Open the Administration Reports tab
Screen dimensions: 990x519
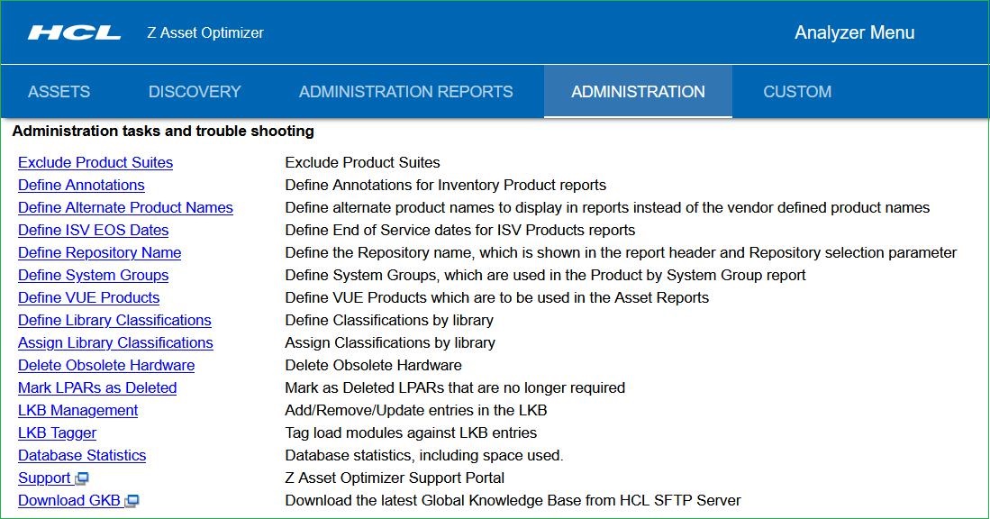click(x=405, y=92)
